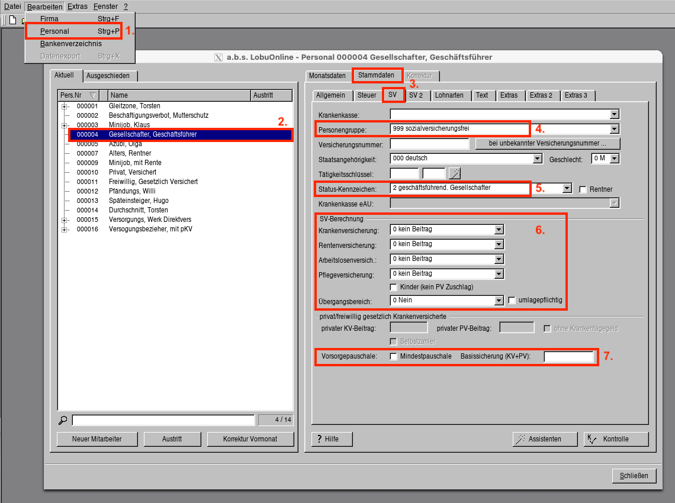This screenshot has height=503, width=675.
Task: Click the new document toolbar icon
Action: [12, 20]
